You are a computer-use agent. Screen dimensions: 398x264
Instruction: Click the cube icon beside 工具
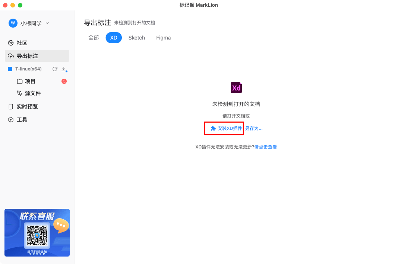(11, 120)
